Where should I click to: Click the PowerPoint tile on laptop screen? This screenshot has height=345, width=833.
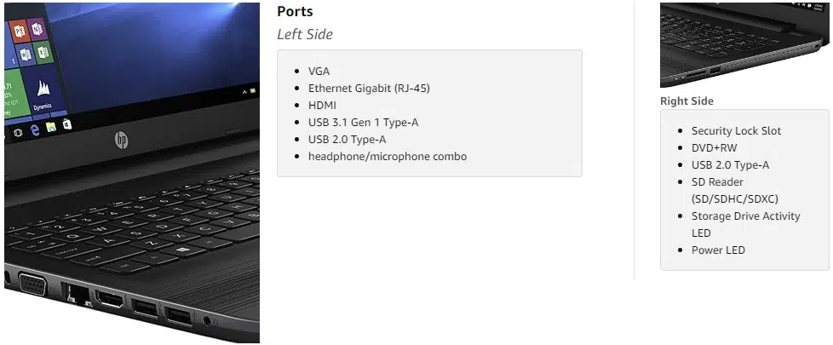point(20,32)
